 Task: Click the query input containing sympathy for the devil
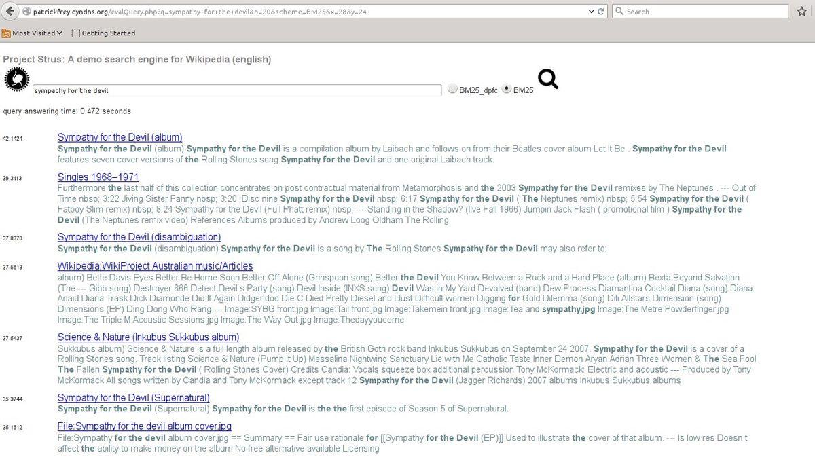237,90
